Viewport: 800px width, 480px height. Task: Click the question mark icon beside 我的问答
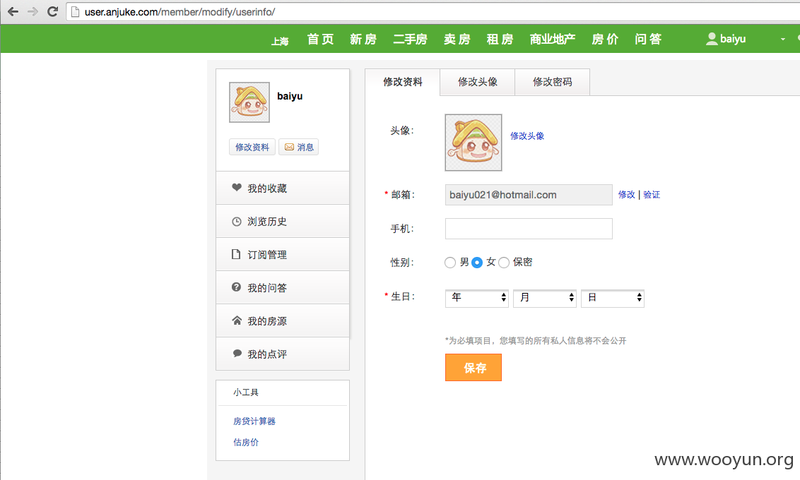click(236, 287)
